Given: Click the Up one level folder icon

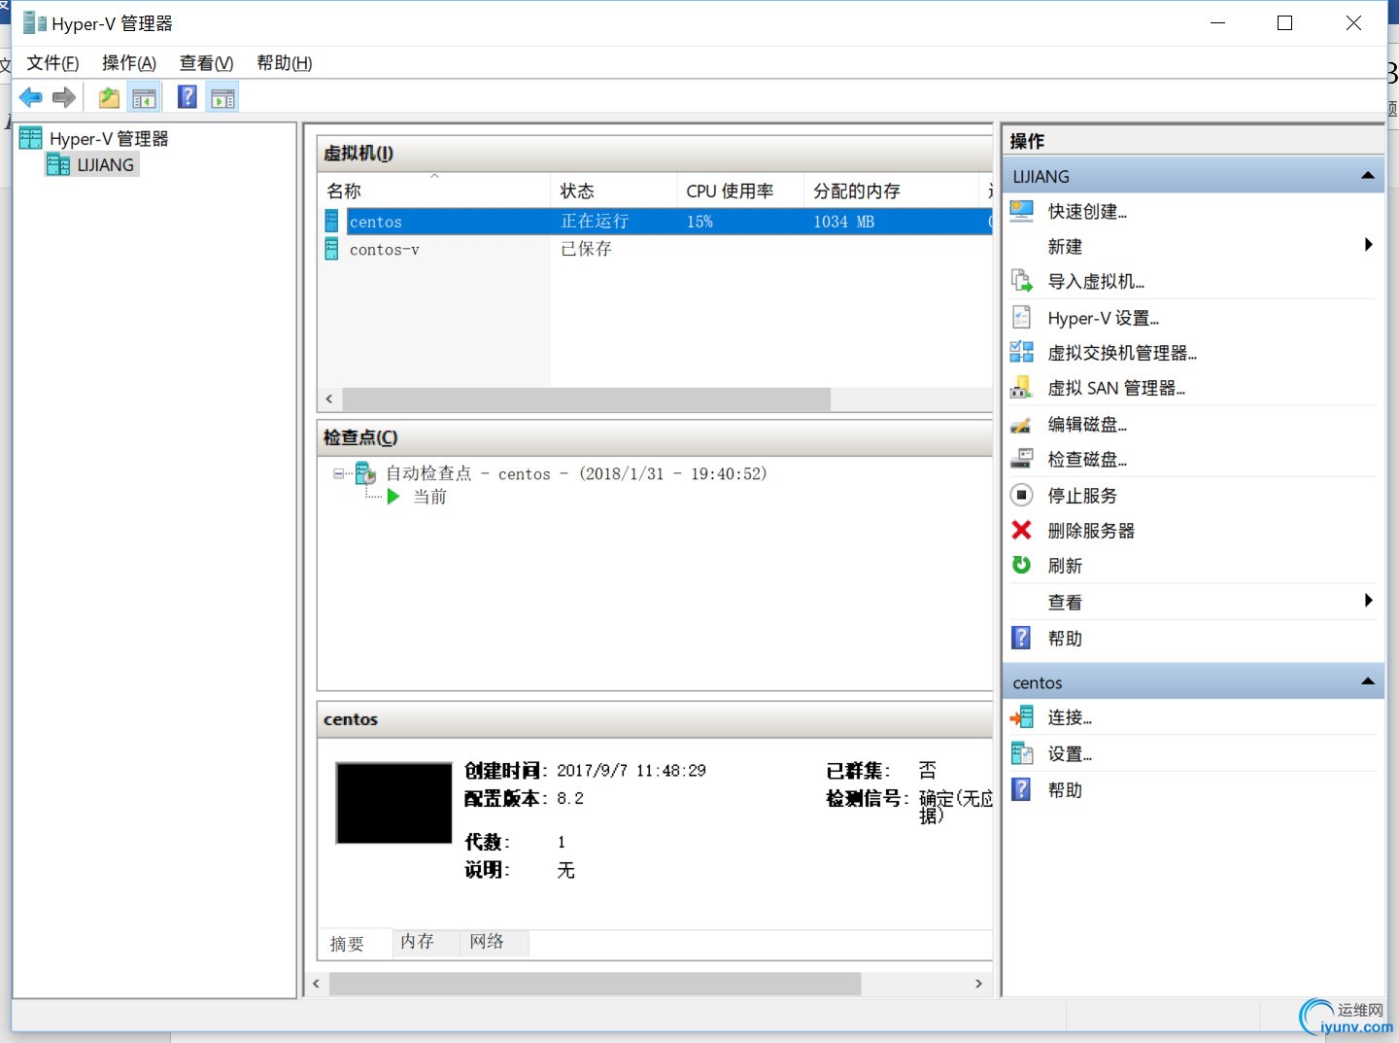Looking at the screenshot, I should 109,97.
